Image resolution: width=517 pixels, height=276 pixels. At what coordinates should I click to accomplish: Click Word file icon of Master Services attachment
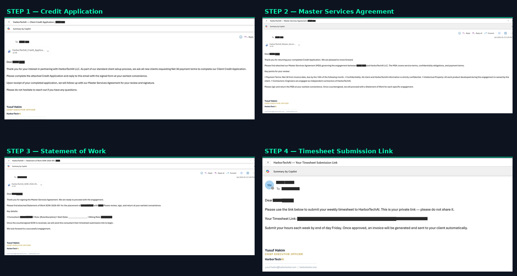[267, 45]
